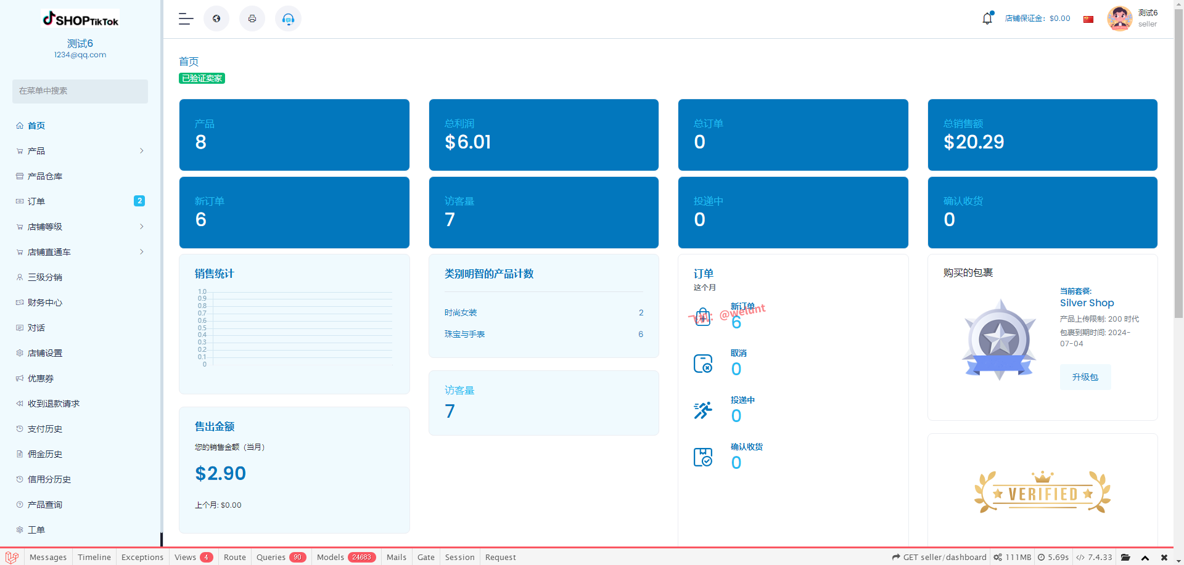Click the arrow icon beside 收到退款请求
1184x565 pixels.
[20, 404]
